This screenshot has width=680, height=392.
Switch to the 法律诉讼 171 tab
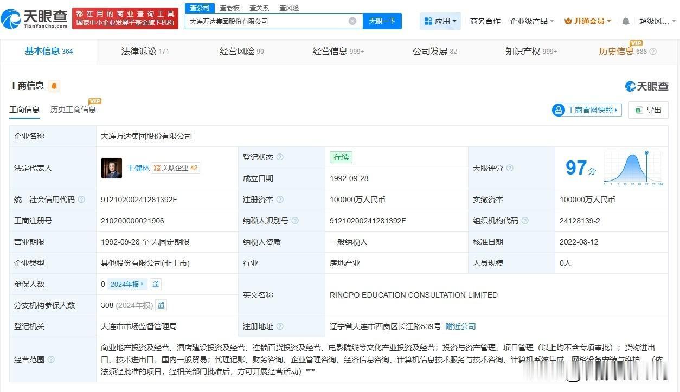pos(145,51)
